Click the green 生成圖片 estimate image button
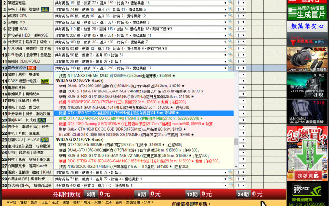 coord(307,12)
